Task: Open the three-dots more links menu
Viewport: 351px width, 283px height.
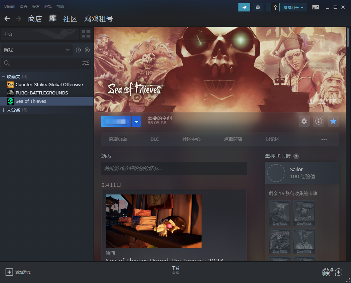Action: (x=324, y=139)
